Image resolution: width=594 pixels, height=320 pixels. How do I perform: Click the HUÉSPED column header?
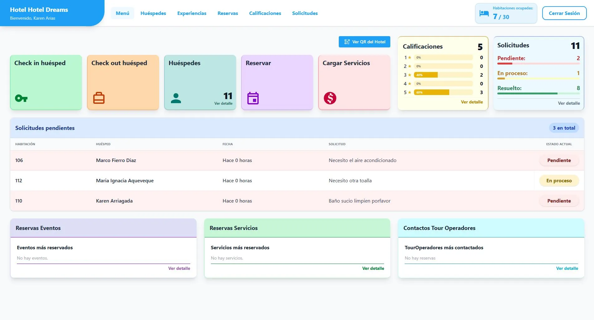(x=103, y=144)
